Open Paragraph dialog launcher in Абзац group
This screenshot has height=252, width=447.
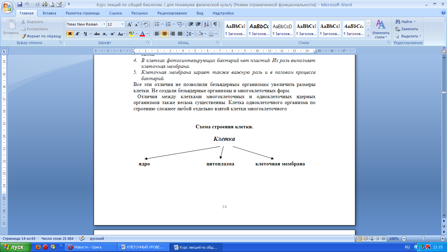(x=218, y=43)
